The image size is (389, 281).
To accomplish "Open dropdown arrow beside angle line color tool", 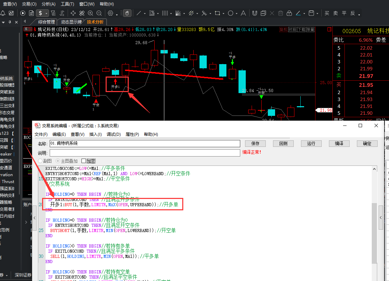I will click(304, 14).
